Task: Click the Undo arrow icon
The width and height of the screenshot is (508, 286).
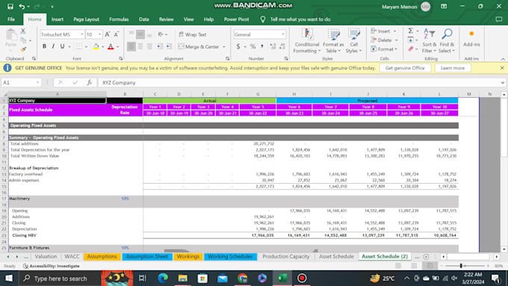Action: [22, 7]
